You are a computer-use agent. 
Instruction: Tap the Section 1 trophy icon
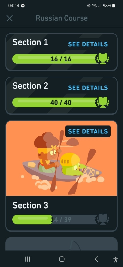102,59
